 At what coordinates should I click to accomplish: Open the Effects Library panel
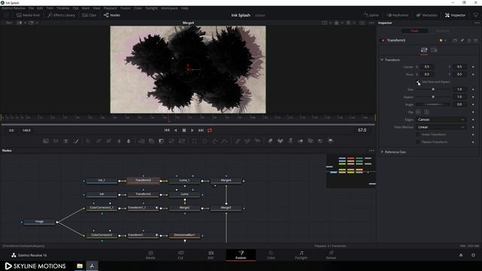click(62, 15)
